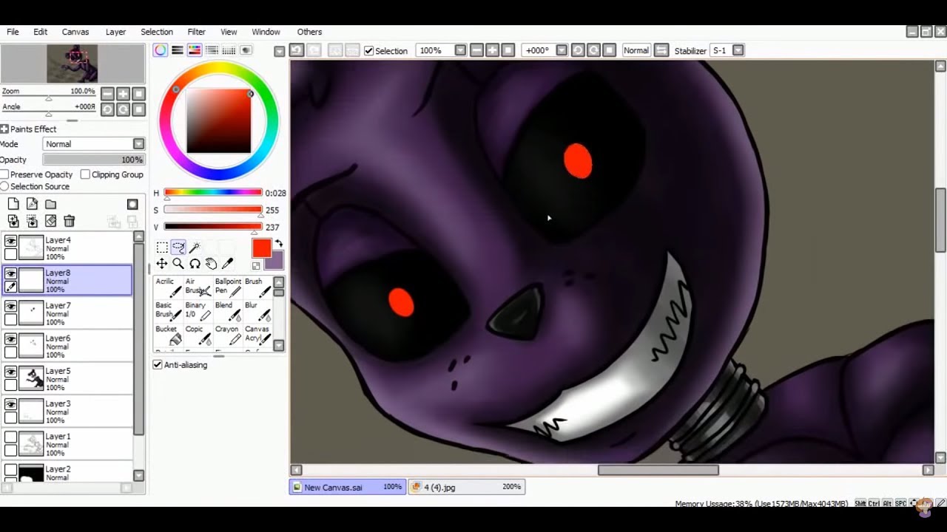Screen dimensions: 947x532
Task: Choose the Crayon tool
Action: (228, 335)
